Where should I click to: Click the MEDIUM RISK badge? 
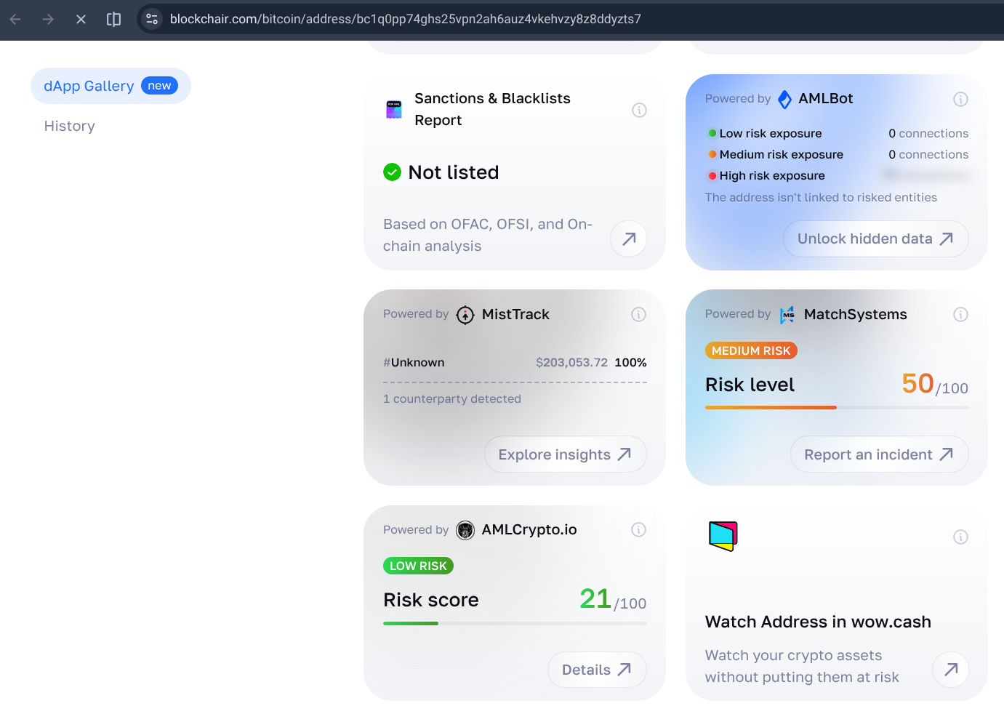point(751,350)
